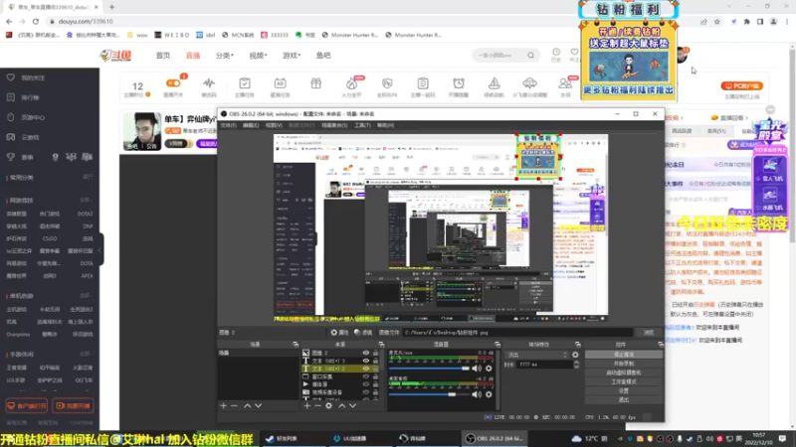Viewport: 796px width, 447px height.
Task: Adjust the first mixer channel volume slider
Action: click(429, 369)
